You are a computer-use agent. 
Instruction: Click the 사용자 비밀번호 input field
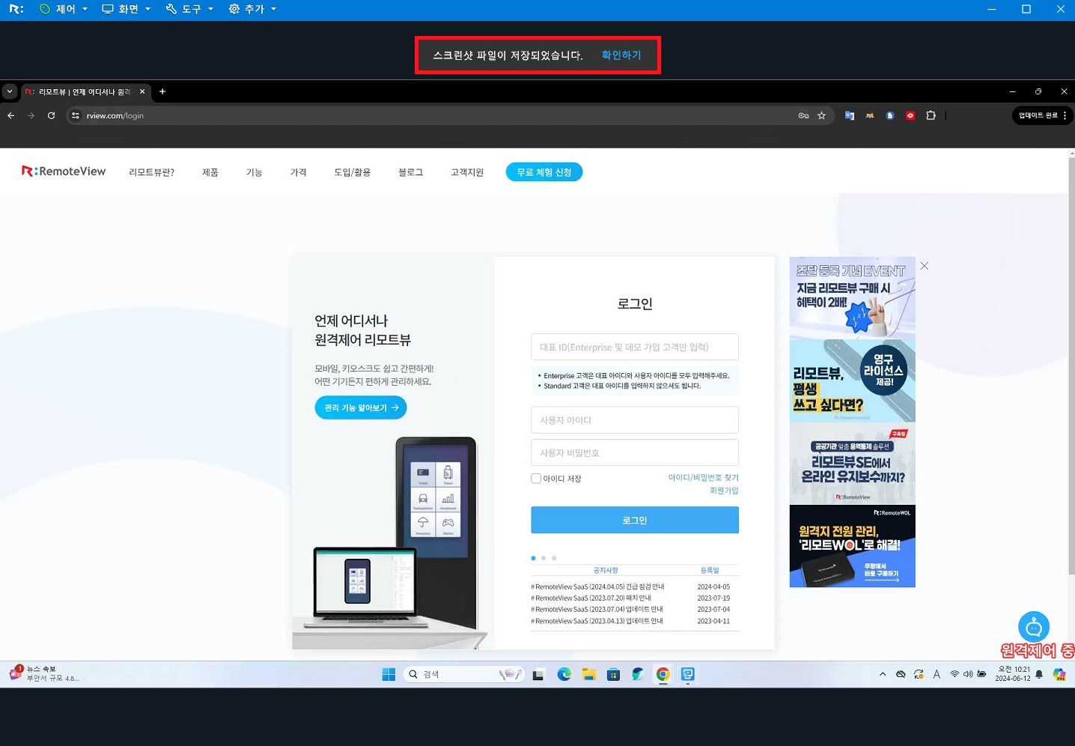pyautogui.click(x=635, y=452)
